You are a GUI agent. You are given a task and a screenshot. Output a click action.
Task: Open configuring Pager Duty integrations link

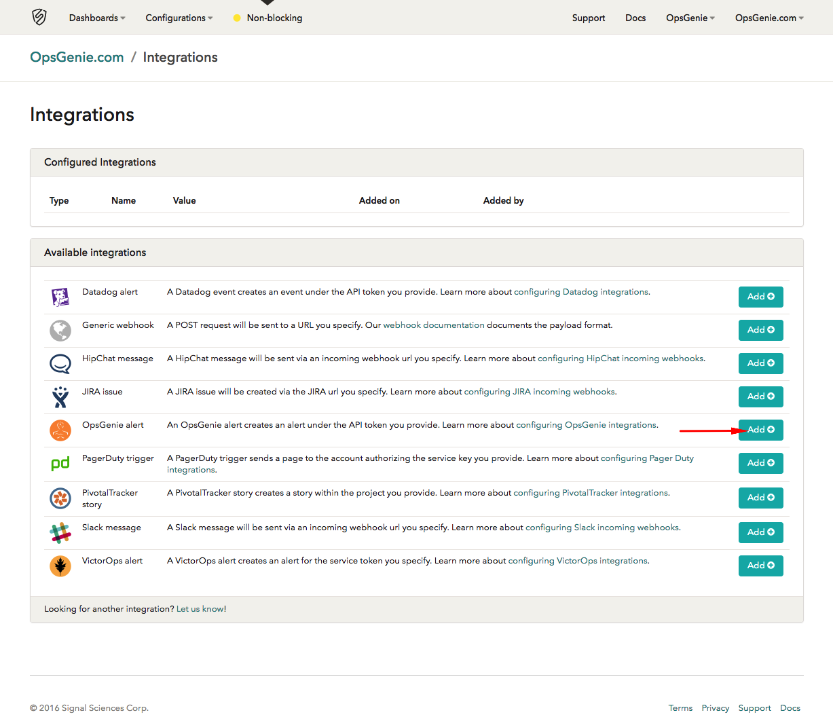pos(647,458)
